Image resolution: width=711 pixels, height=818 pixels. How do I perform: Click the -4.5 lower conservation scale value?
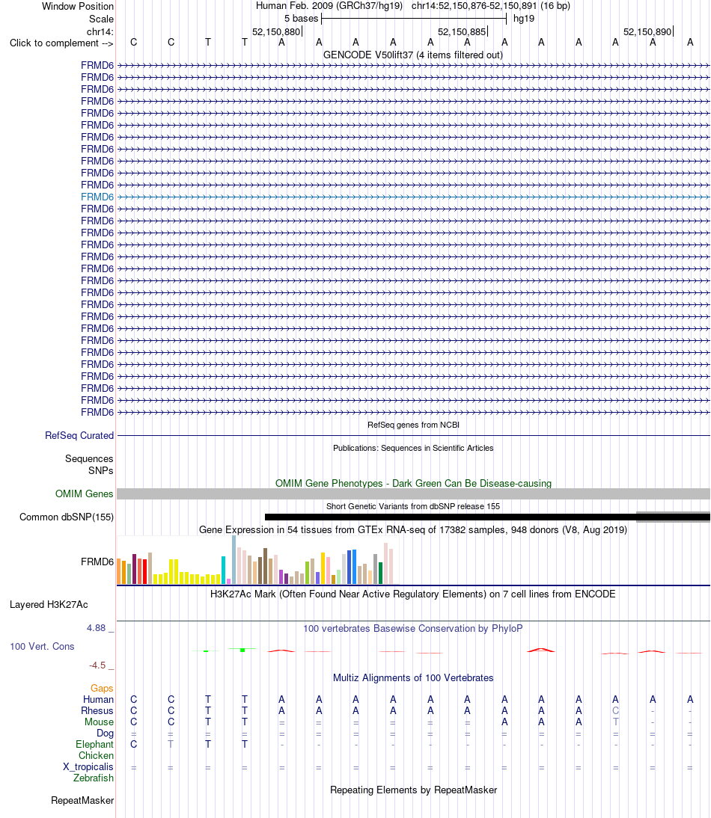coord(97,665)
